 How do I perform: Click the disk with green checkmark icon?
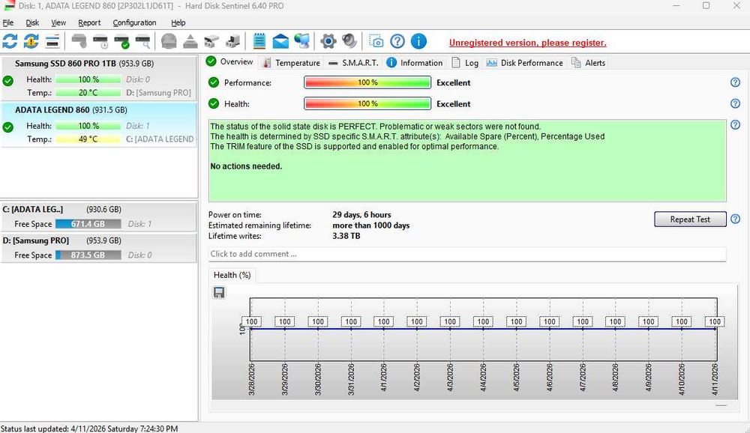[x=121, y=42]
